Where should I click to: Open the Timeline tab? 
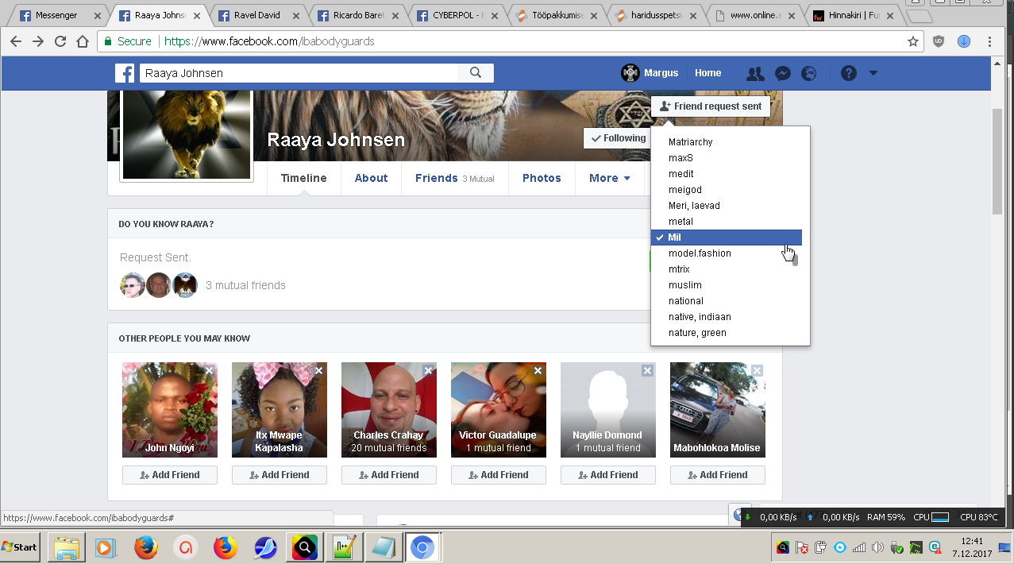pos(304,178)
